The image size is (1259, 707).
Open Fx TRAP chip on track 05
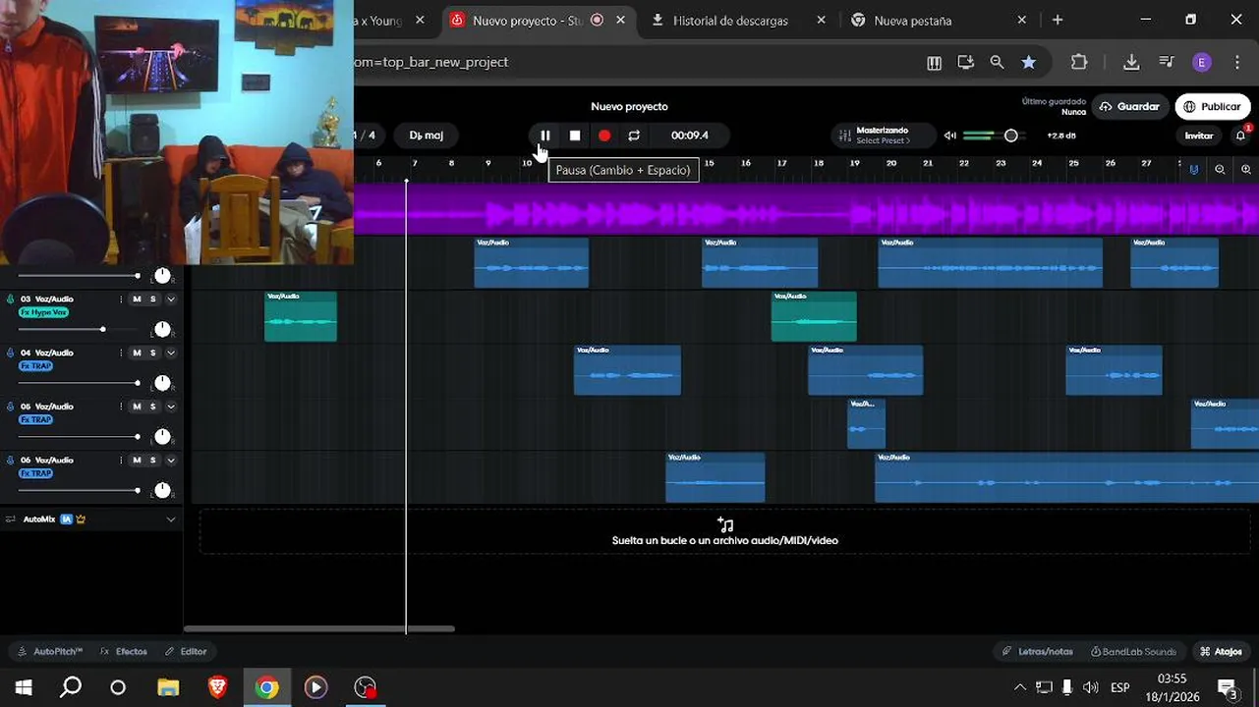35,419
